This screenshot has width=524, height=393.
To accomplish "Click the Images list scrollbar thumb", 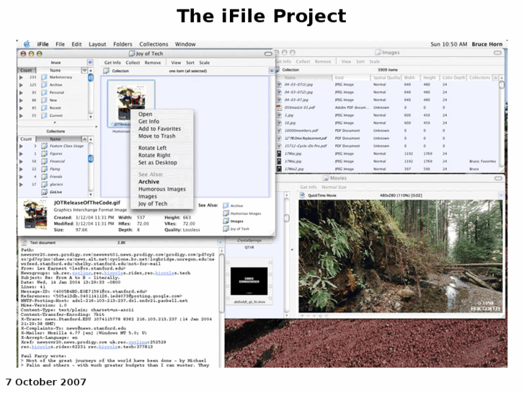I will (502, 85).
